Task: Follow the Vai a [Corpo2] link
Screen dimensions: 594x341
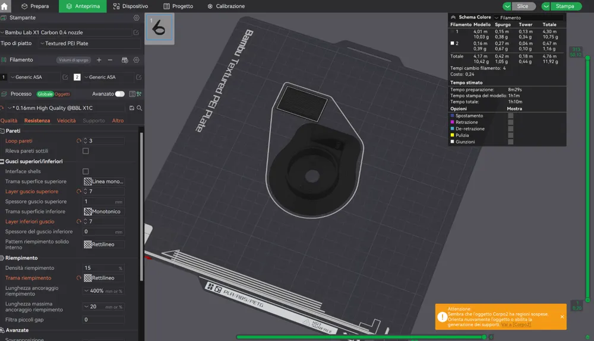Action: [516, 325]
